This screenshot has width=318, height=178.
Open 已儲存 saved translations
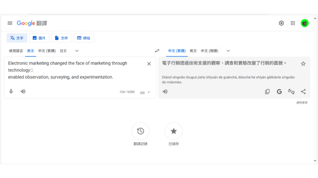[174, 131]
